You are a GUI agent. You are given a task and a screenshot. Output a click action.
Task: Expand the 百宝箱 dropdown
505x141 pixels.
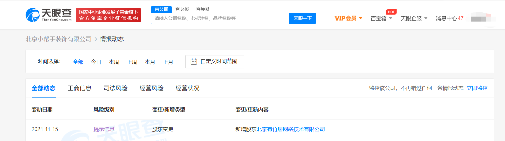[381, 19]
